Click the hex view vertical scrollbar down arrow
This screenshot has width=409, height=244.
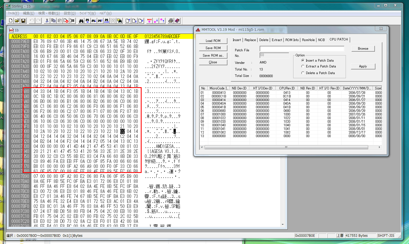coord(283,224)
